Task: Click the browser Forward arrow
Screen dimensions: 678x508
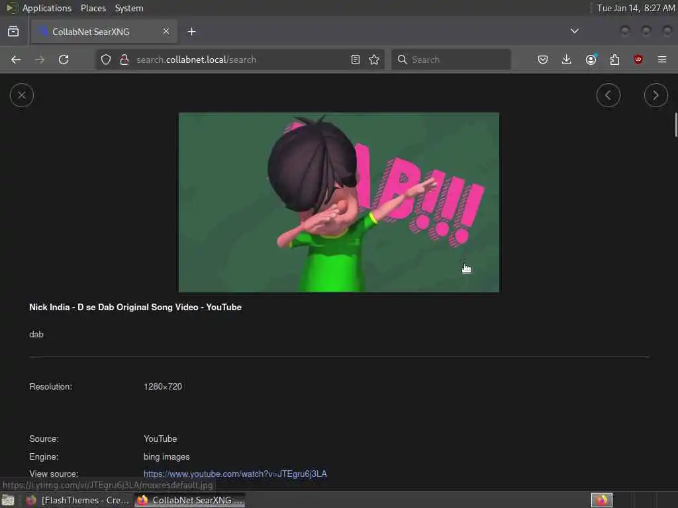Action: [x=40, y=60]
